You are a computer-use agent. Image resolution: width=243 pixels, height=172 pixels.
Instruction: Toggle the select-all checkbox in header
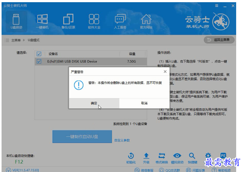tap(39, 54)
